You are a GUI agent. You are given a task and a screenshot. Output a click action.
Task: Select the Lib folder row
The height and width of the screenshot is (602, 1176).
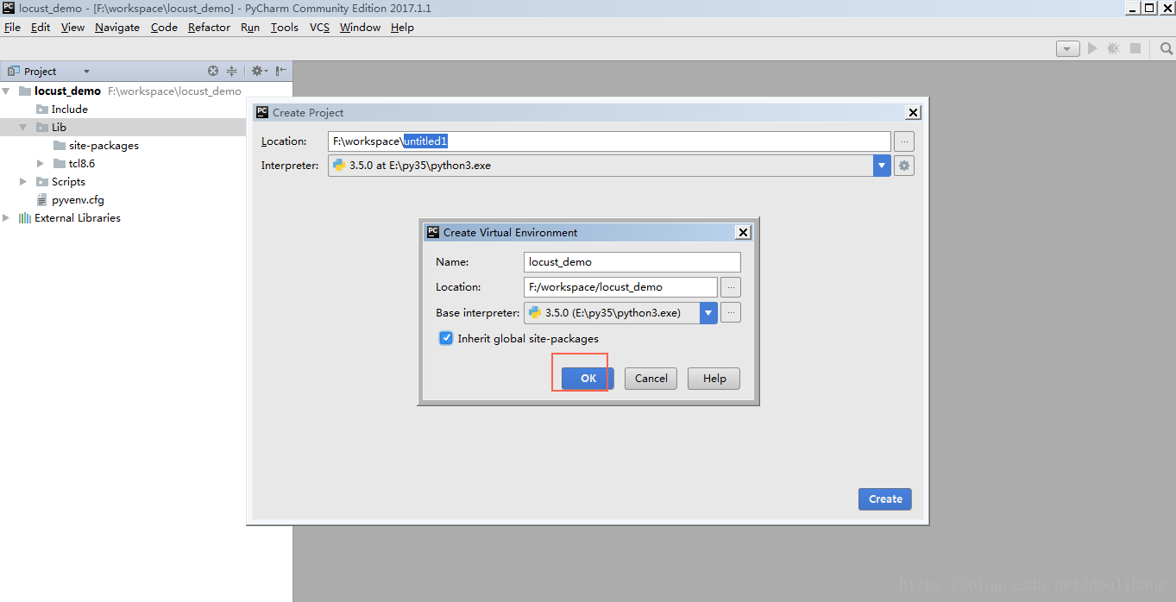click(146, 128)
